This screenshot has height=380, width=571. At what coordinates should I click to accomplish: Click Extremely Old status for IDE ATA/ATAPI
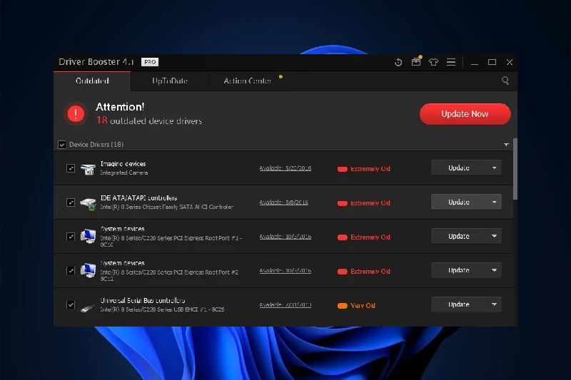pos(364,203)
